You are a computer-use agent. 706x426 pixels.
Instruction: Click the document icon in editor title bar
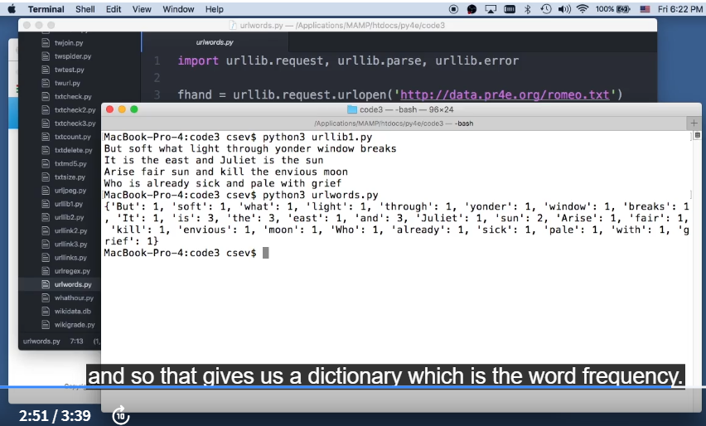[x=233, y=25]
